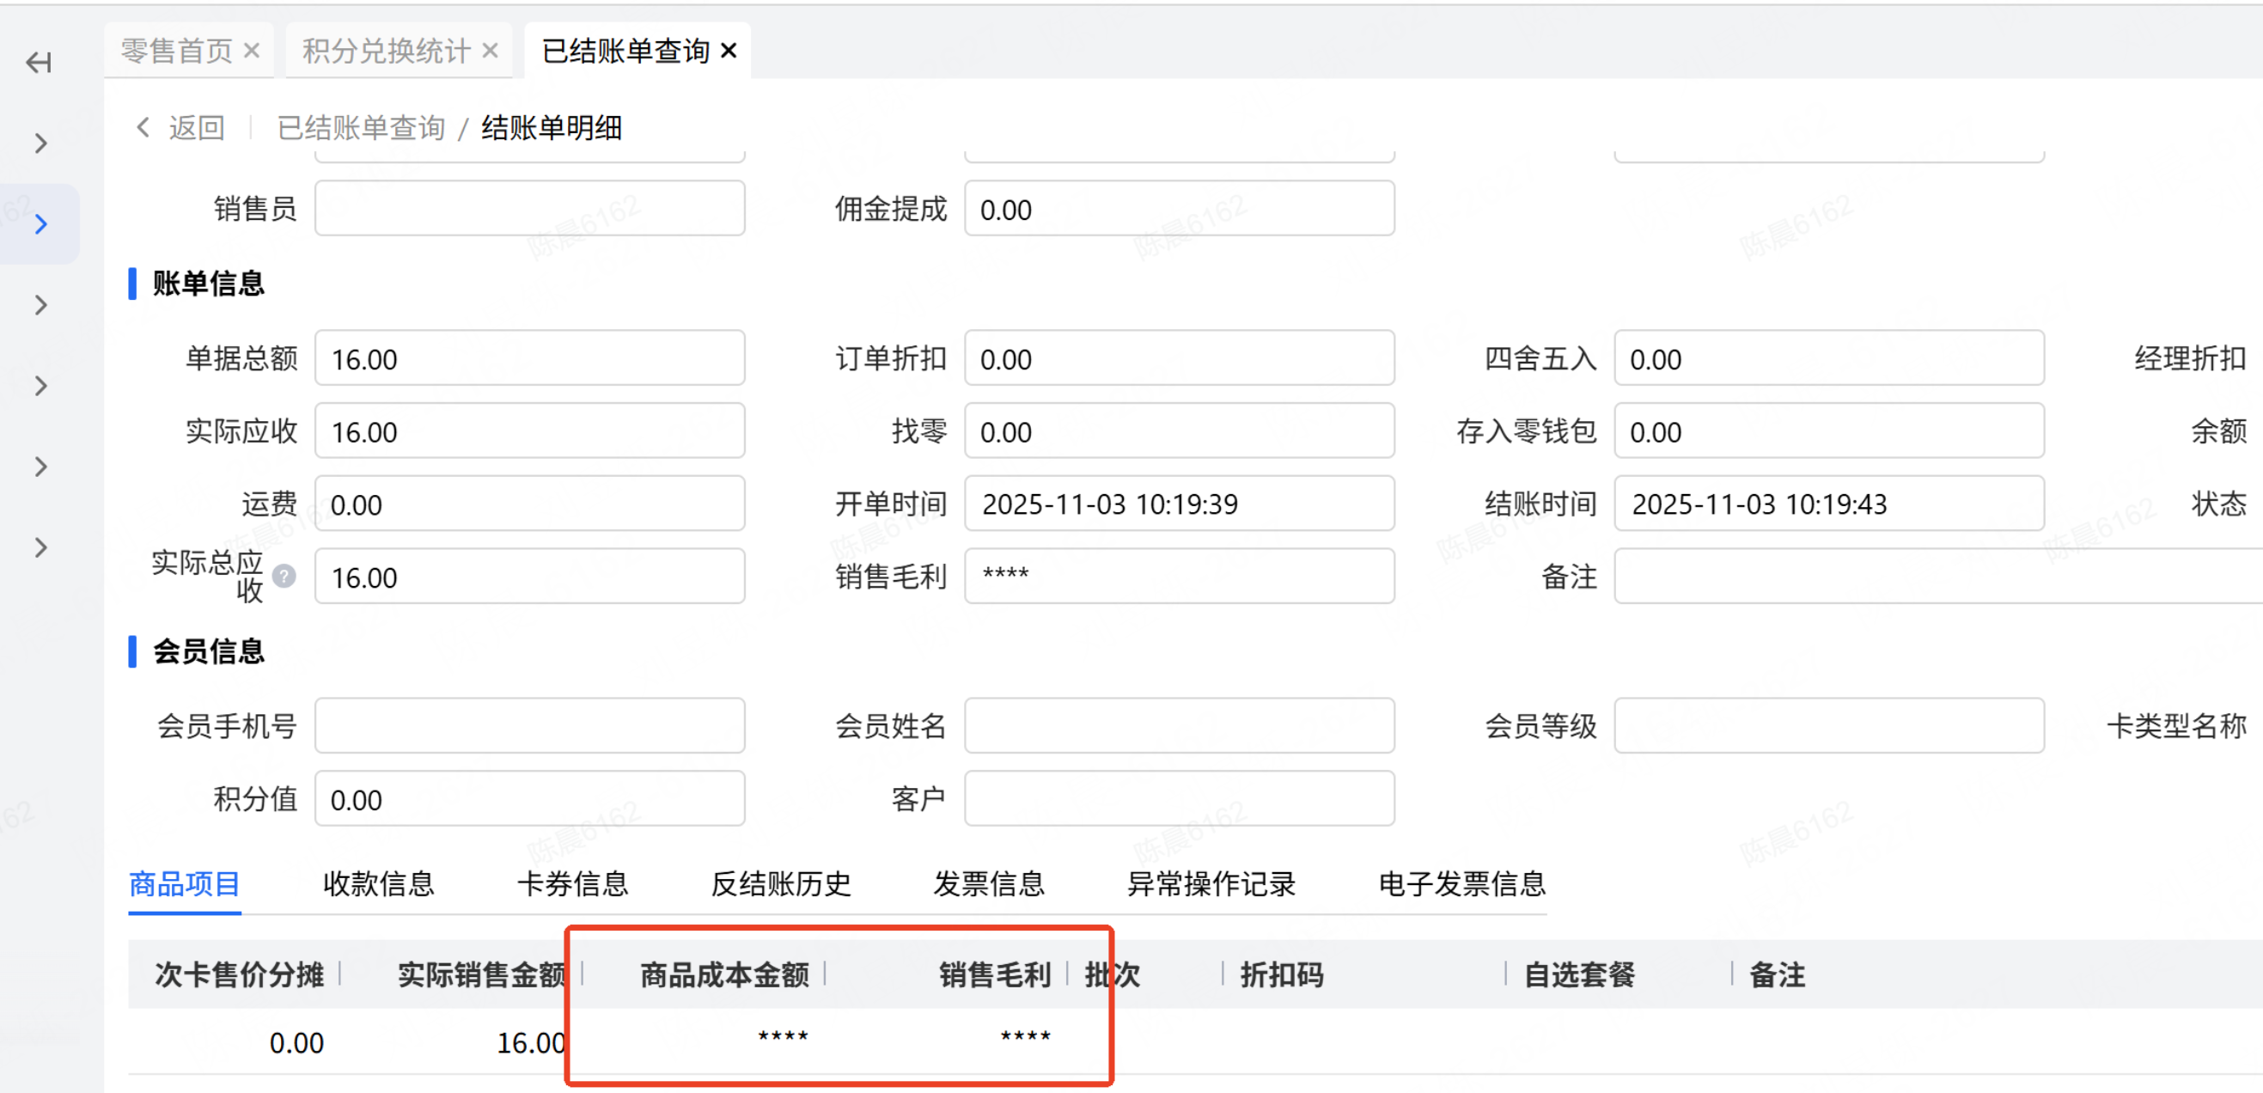Click the 实际总应收 help question icon
This screenshot has width=2263, height=1093.
click(284, 577)
